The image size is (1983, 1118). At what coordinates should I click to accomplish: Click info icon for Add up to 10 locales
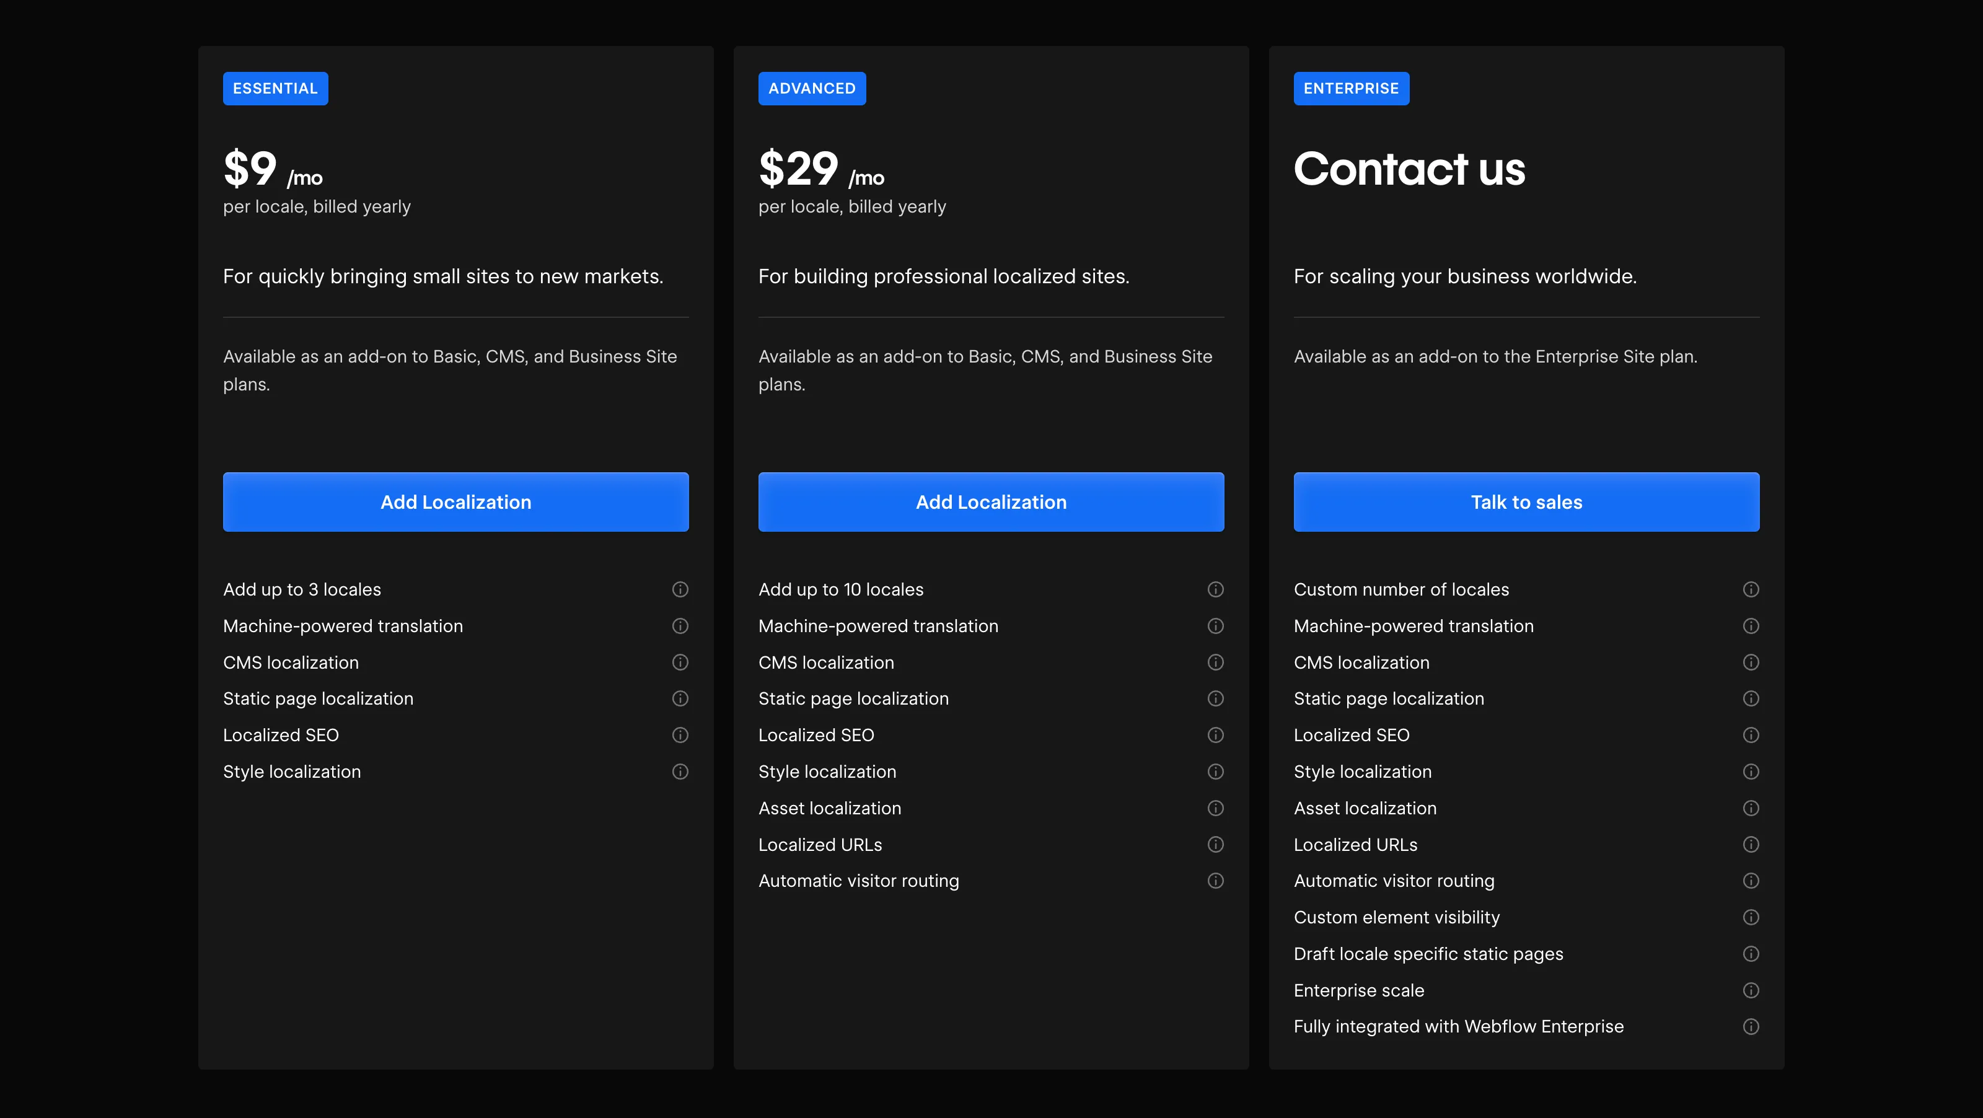point(1215,589)
